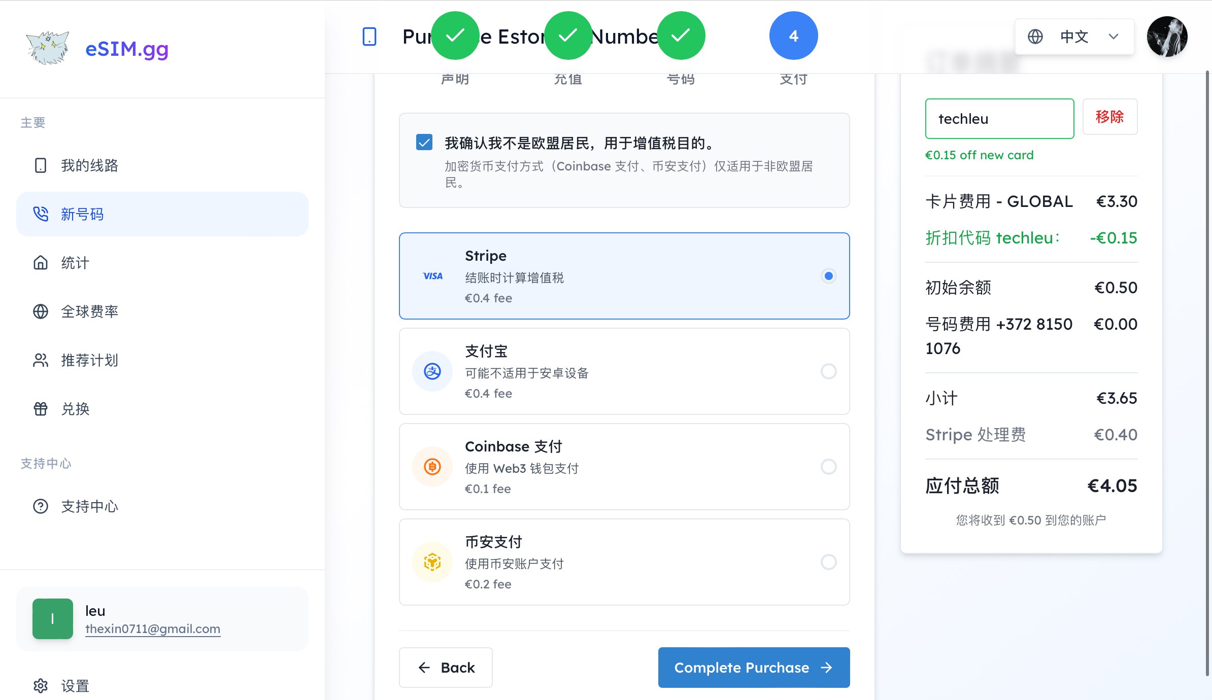The width and height of the screenshot is (1212, 700).
Task: Click the '€0.1 fee' text under Coinbase
Action: (x=488, y=489)
